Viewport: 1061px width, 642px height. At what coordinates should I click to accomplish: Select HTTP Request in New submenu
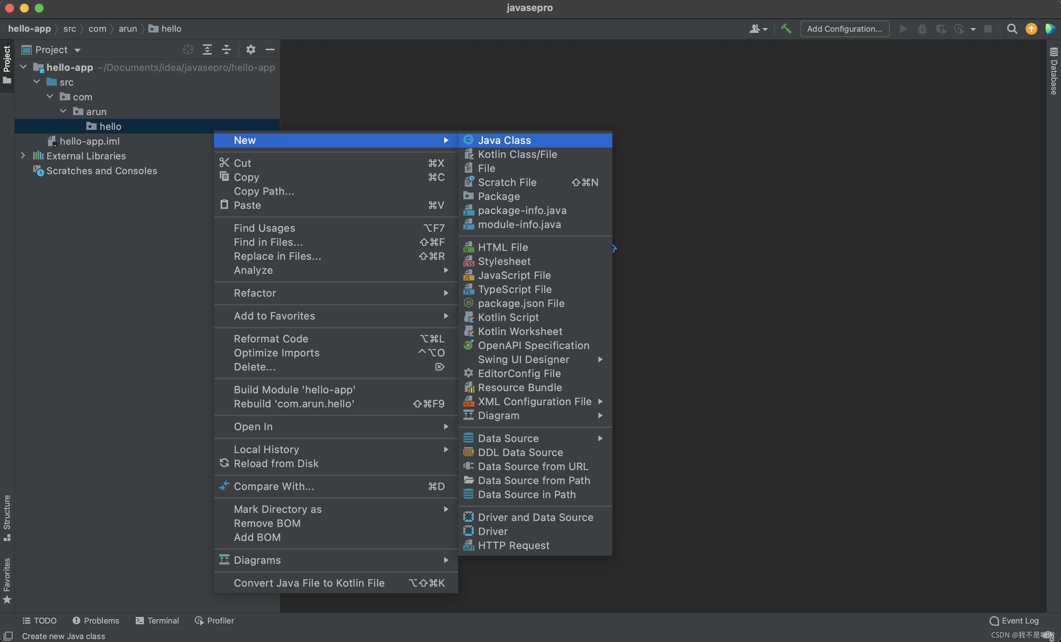tap(535, 545)
